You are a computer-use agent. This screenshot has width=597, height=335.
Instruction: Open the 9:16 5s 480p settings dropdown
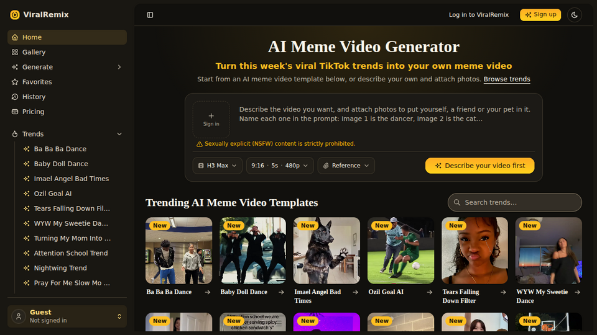tap(280, 166)
